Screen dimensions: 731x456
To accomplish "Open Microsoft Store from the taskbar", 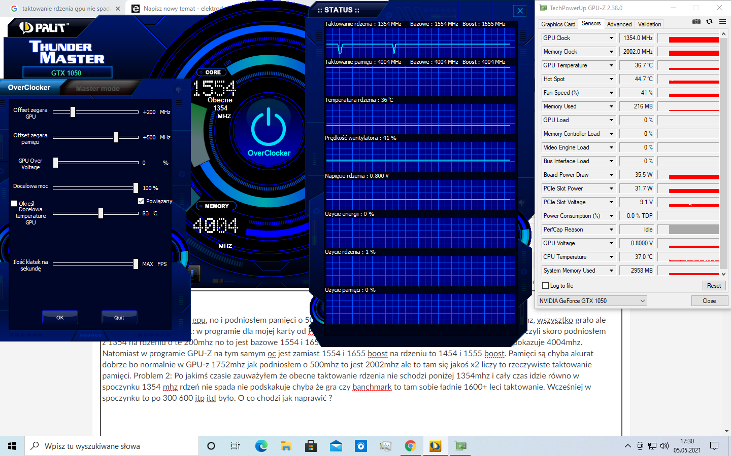I will [311, 446].
